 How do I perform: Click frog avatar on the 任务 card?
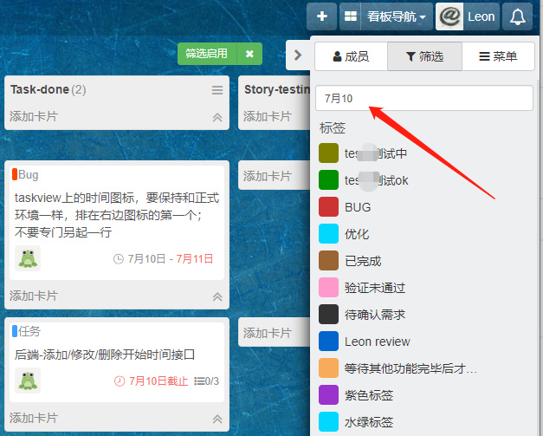click(28, 381)
